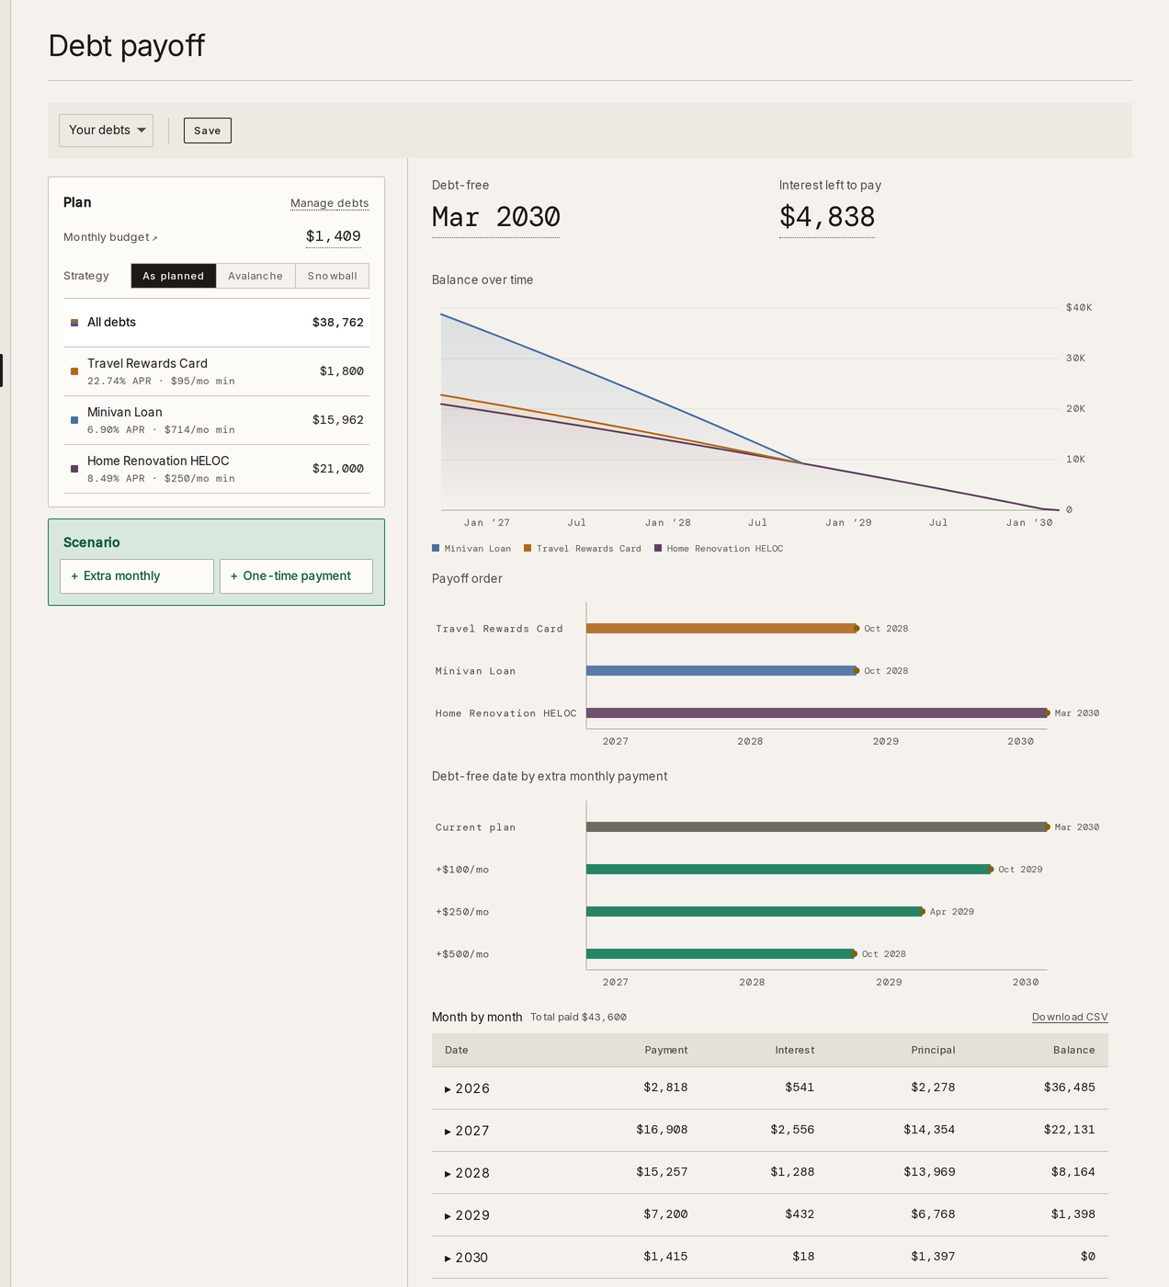Click the +$250/mo scenario bar
The image size is (1169, 1287).
point(755,912)
